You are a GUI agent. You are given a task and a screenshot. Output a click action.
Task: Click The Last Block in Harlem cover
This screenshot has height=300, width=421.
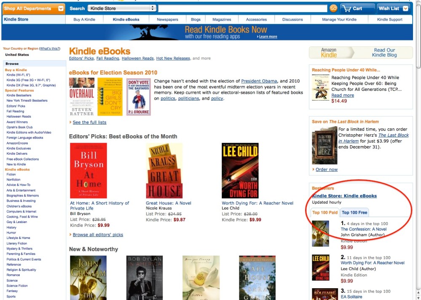pyautogui.click(x=324, y=145)
